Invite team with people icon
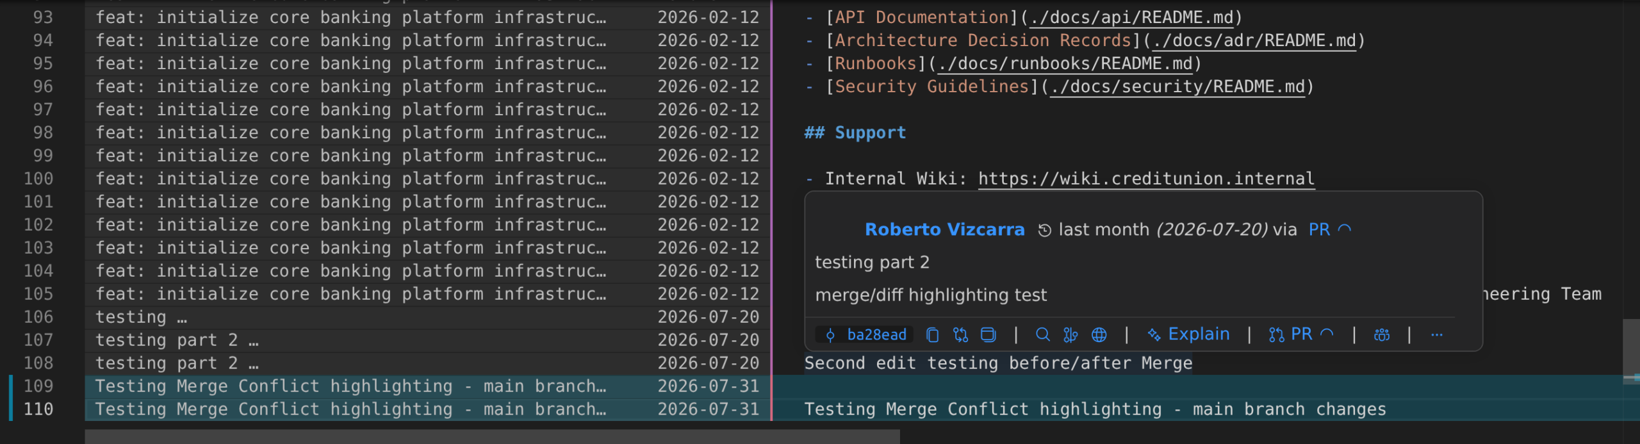This screenshot has height=444, width=1640. point(1382,334)
